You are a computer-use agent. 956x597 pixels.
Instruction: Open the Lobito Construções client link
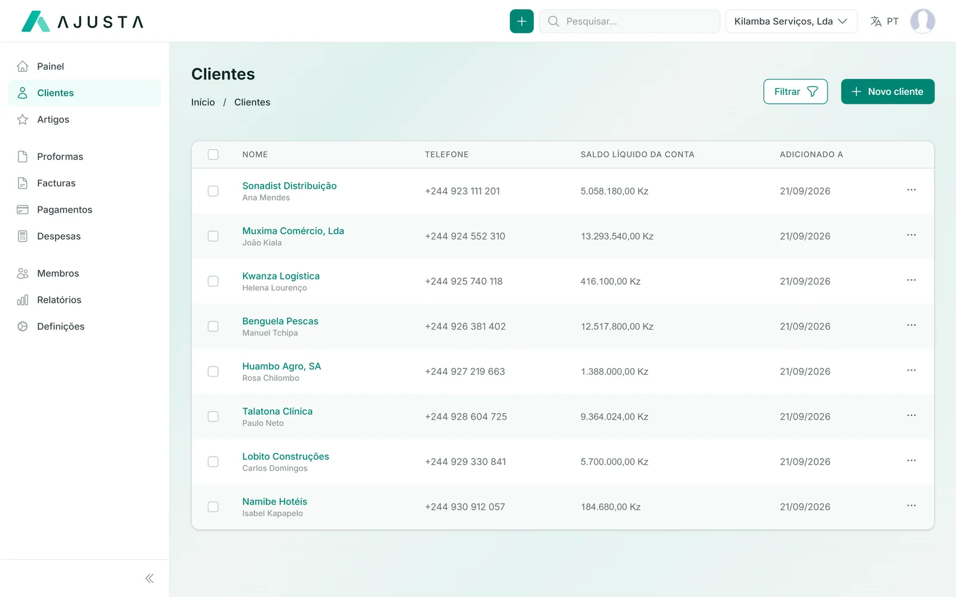point(286,457)
